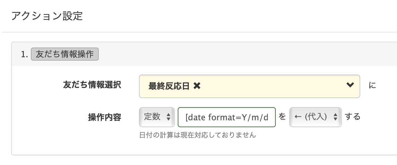Click the 日付の計算は現在対応しておりません hint text
397x165 pixels.
coord(197,135)
